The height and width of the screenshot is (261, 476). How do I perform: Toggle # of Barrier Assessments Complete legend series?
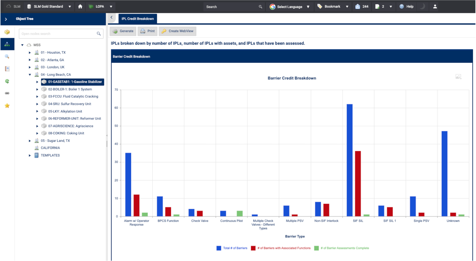coord(342,248)
